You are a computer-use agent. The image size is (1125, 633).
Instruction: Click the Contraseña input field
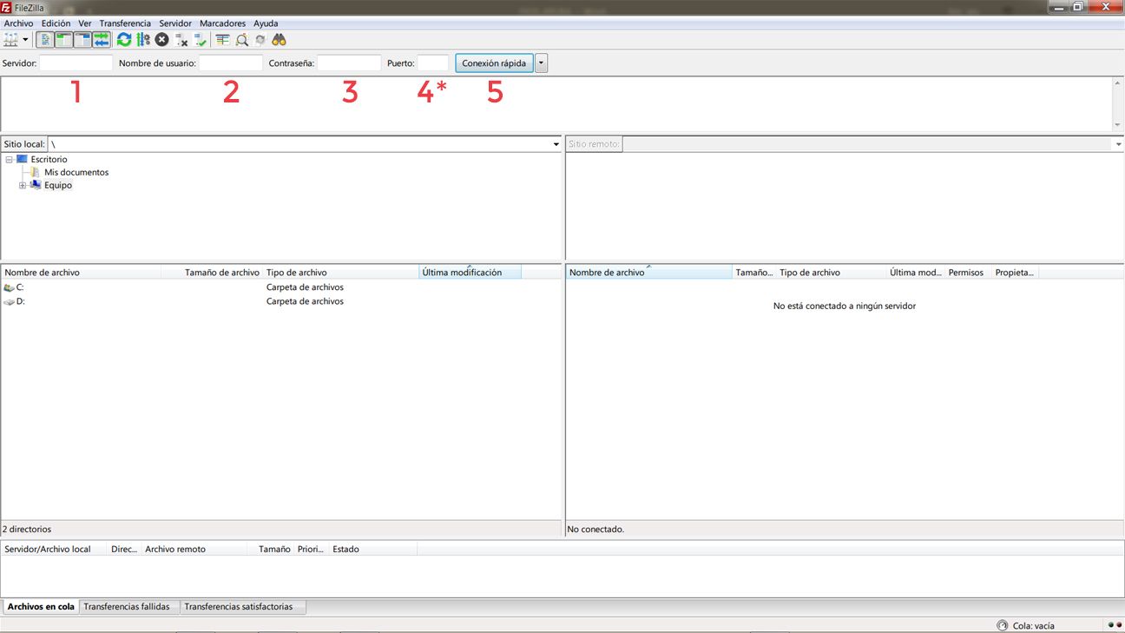coord(349,63)
